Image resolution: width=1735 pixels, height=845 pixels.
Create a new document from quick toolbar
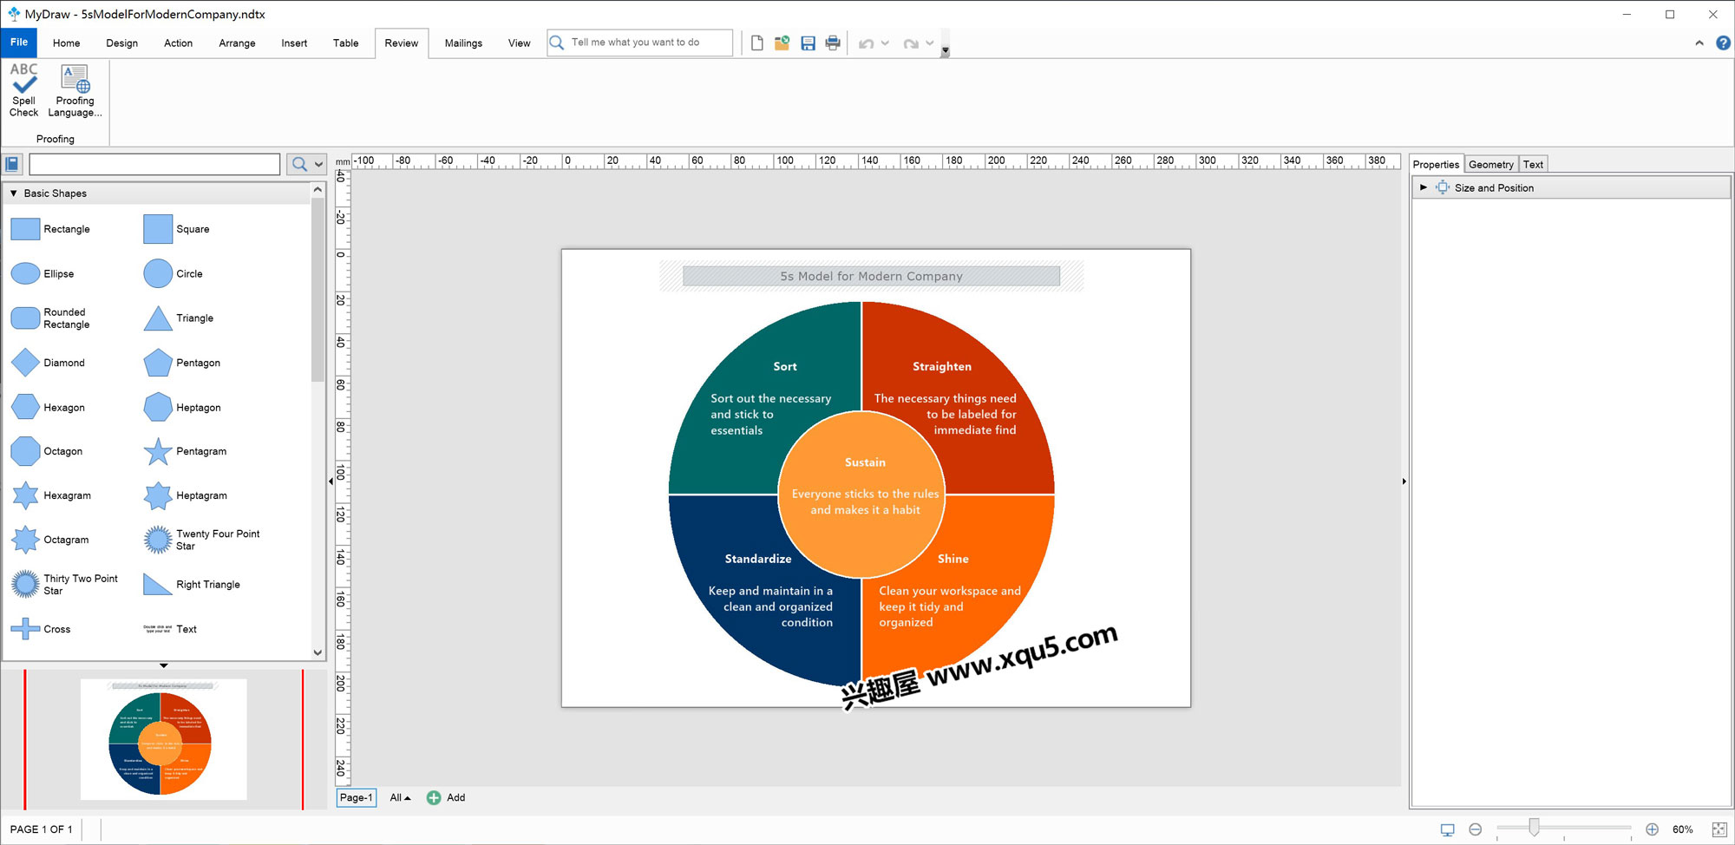[x=756, y=43]
